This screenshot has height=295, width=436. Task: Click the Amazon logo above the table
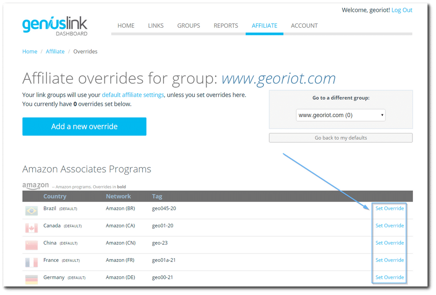35,186
